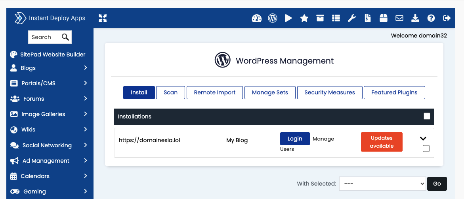The image size is (464, 199).
Task: Toggle the expand arrows sidebar icon
Action: coord(102,18)
